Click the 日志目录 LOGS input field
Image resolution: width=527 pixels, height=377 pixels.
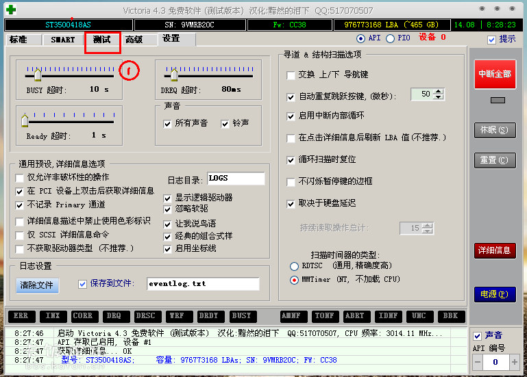(x=236, y=179)
